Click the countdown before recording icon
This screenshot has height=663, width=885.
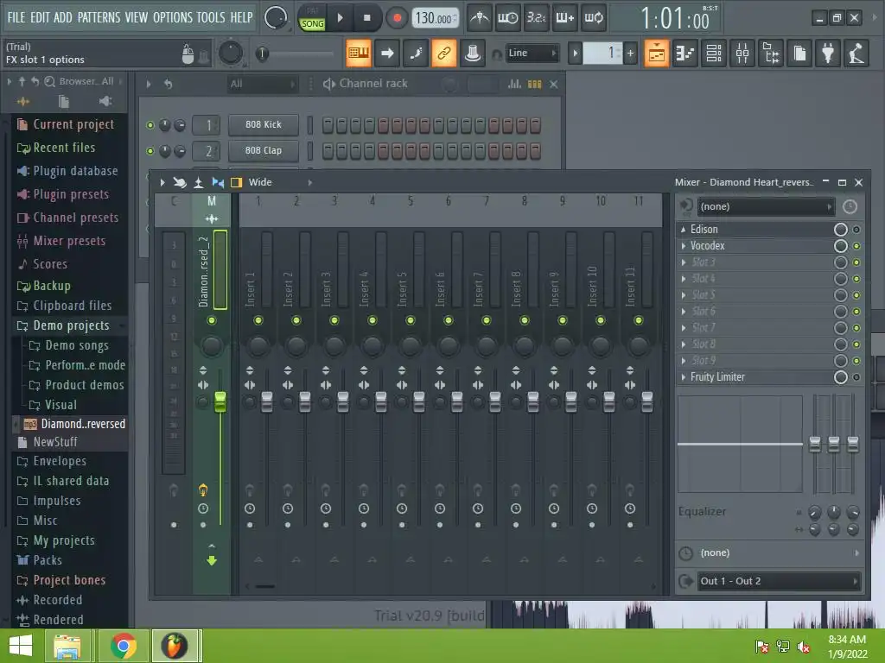pyautogui.click(x=537, y=18)
